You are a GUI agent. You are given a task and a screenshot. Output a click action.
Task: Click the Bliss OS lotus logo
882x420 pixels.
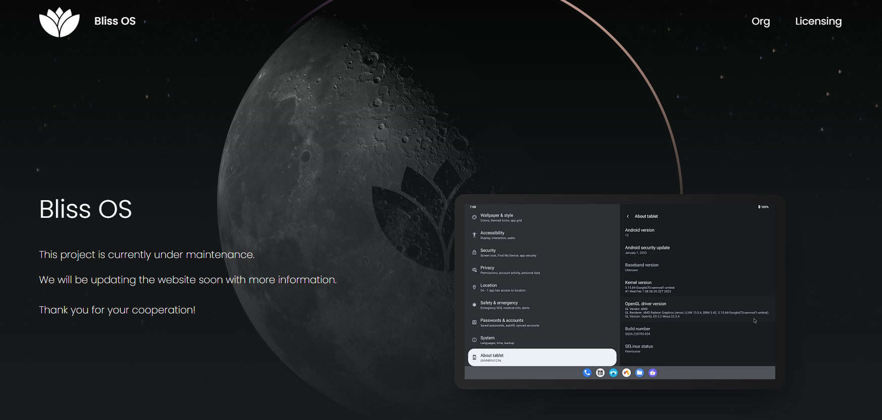click(59, 22)
